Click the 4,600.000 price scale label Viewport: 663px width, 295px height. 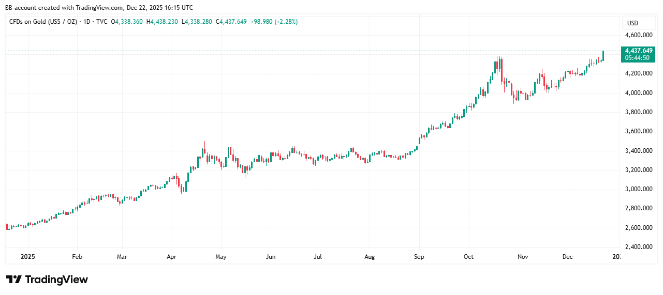(639, 35)
